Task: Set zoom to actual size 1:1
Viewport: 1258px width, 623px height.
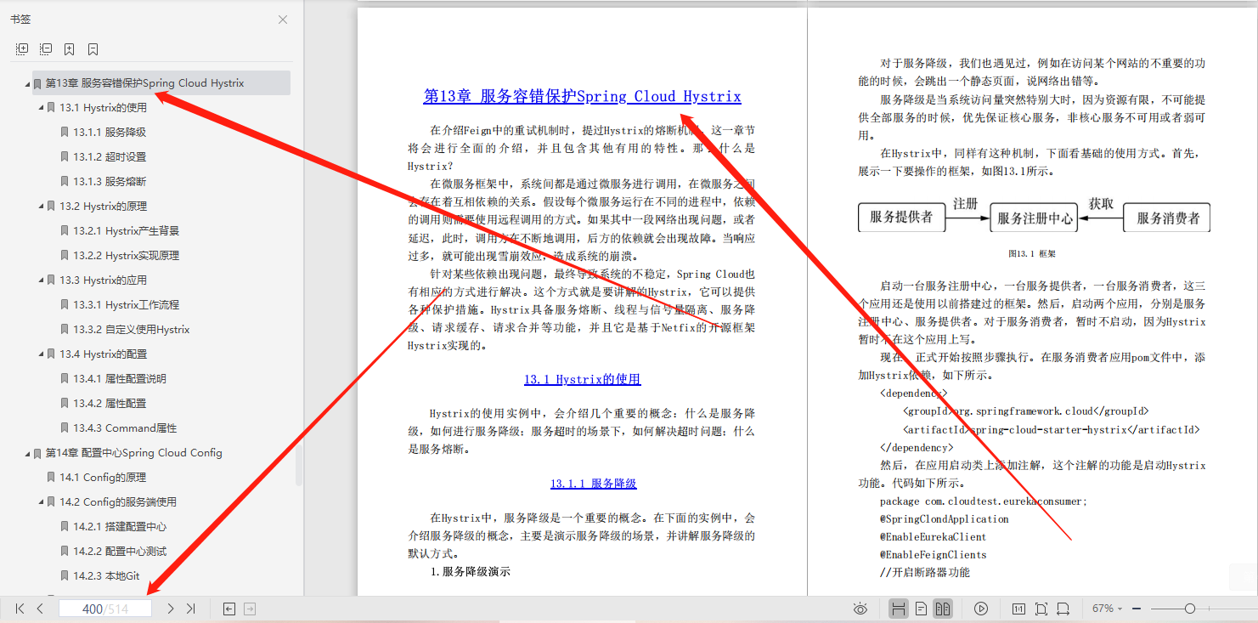Action: (x=1018, y=609)
